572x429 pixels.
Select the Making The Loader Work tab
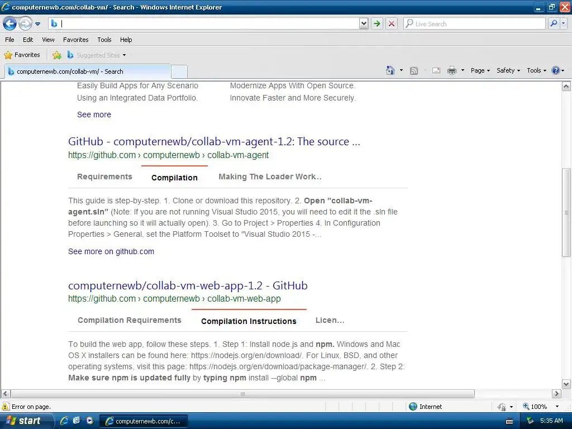pos(270,177)
